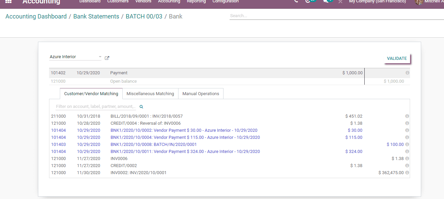Open BATCH 00/03 breadcrumb

[144, 16]
